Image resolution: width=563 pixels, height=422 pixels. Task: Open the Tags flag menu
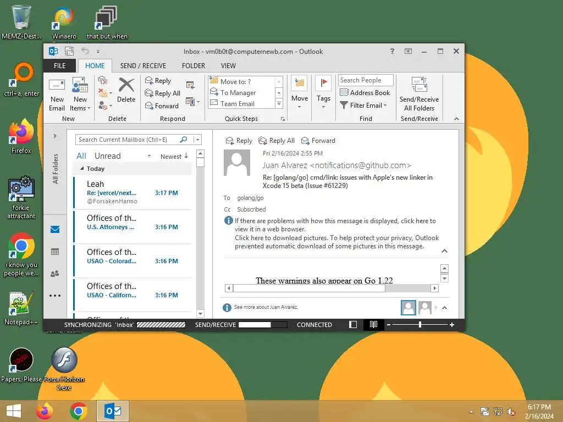tap(323, 93)
